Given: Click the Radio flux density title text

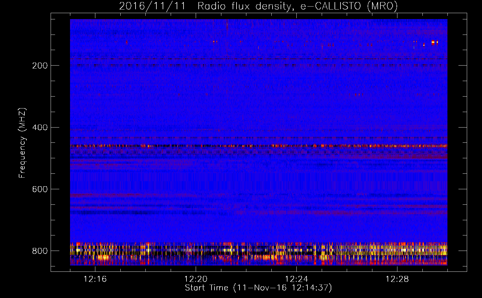Looking at the screenshot, I should coord(244,6).
